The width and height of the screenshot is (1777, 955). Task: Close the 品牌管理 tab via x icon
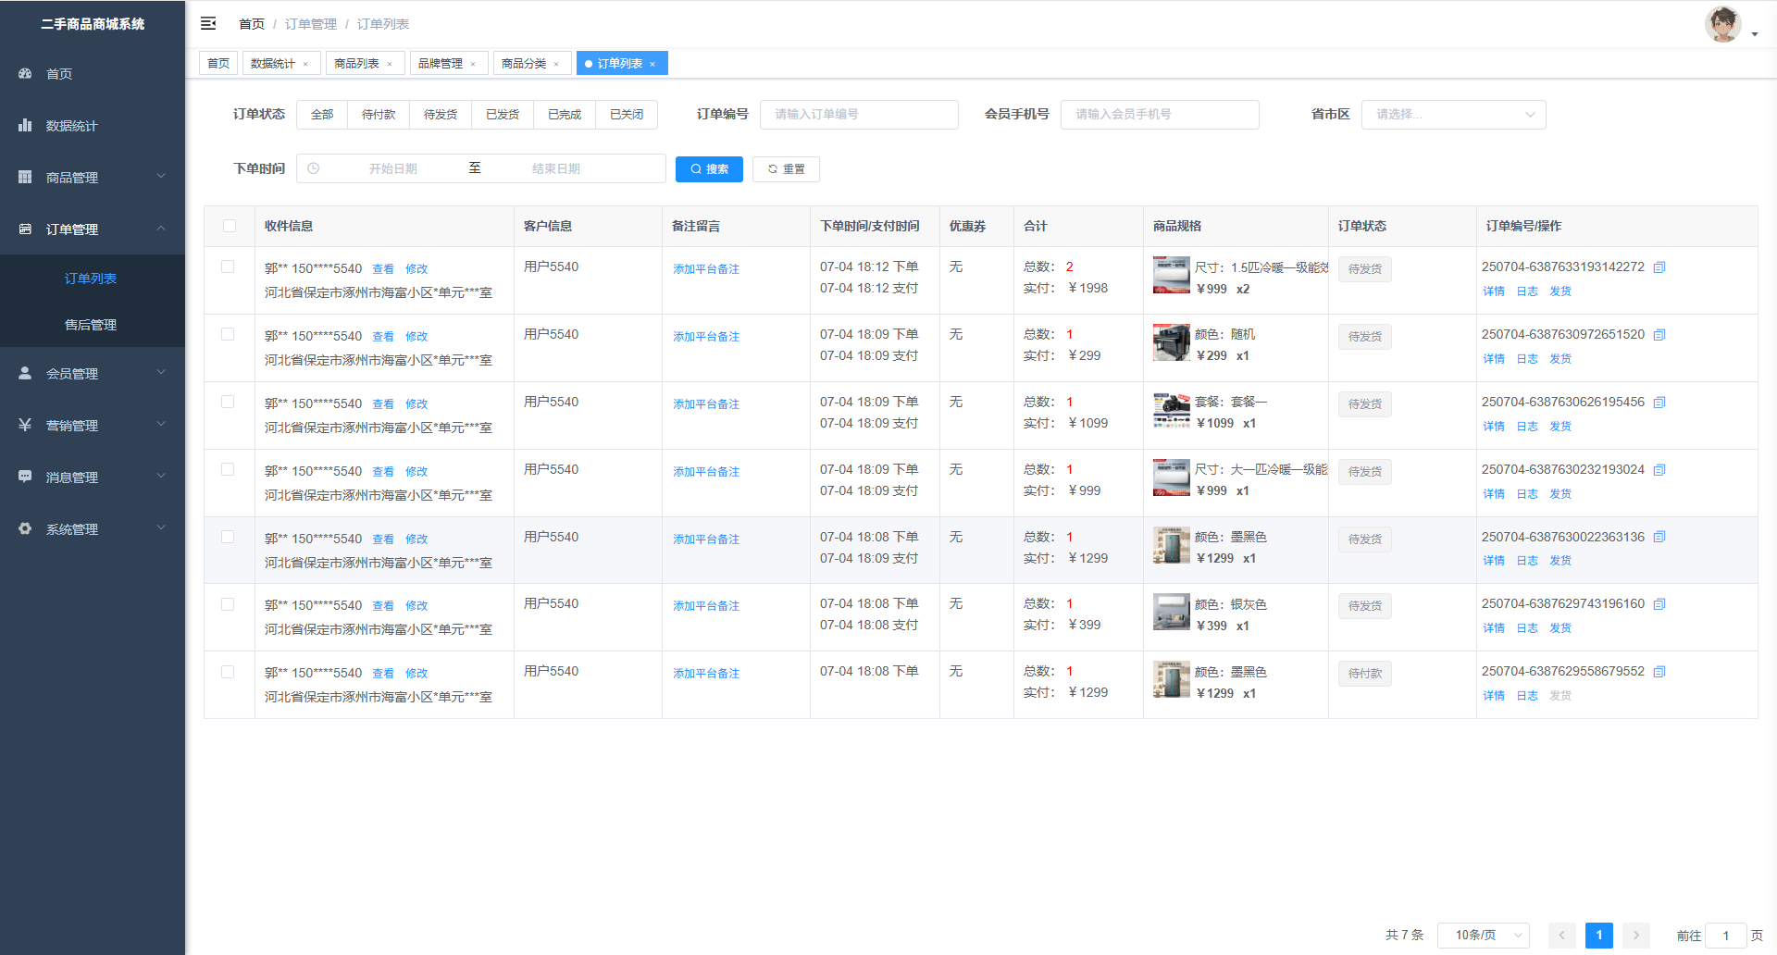[473, 64]
